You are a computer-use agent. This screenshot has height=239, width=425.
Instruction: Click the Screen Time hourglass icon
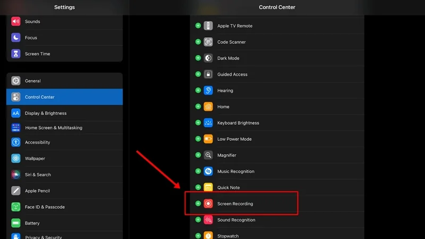(x=16, y=54)
